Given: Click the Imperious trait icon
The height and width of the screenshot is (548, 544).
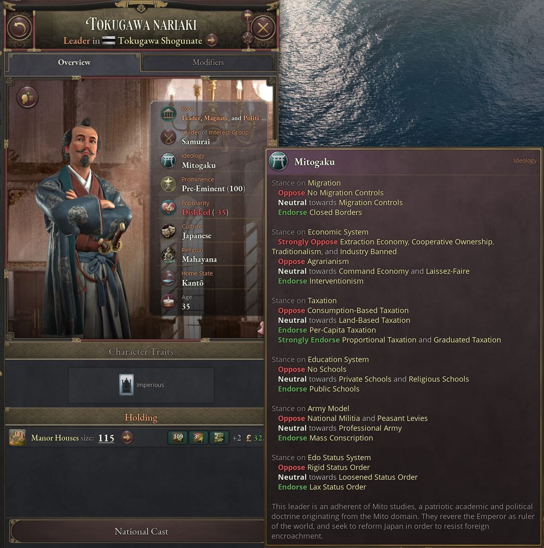Looking at the screenshot, I should (126, 384).
